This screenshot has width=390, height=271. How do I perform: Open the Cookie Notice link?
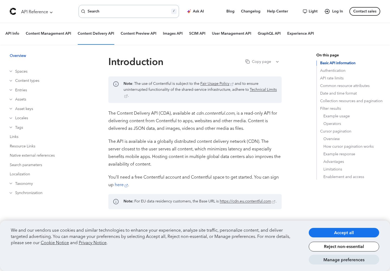[55, 243]
